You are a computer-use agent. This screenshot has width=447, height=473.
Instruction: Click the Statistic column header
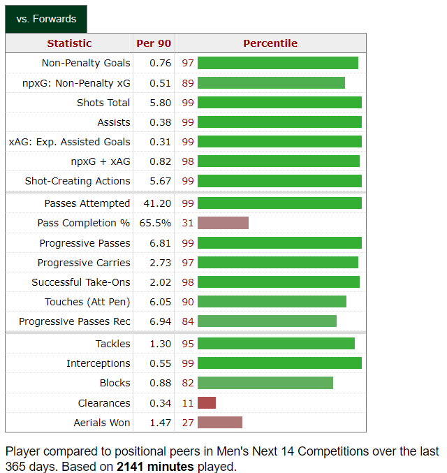[69, 43]
